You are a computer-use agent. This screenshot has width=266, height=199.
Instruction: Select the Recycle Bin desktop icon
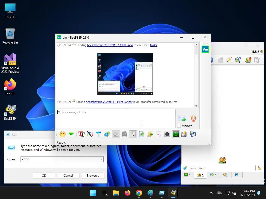point(10,36)
